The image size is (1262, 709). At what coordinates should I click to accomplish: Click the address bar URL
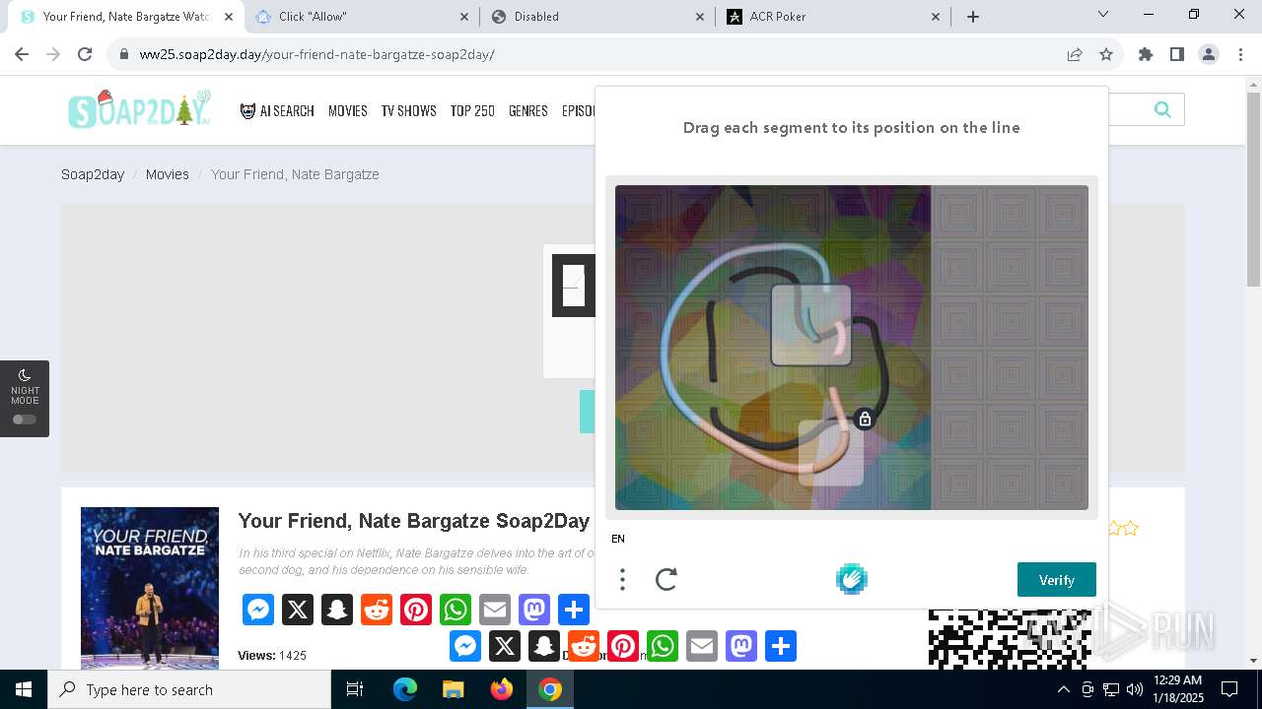tap(316, 54)
